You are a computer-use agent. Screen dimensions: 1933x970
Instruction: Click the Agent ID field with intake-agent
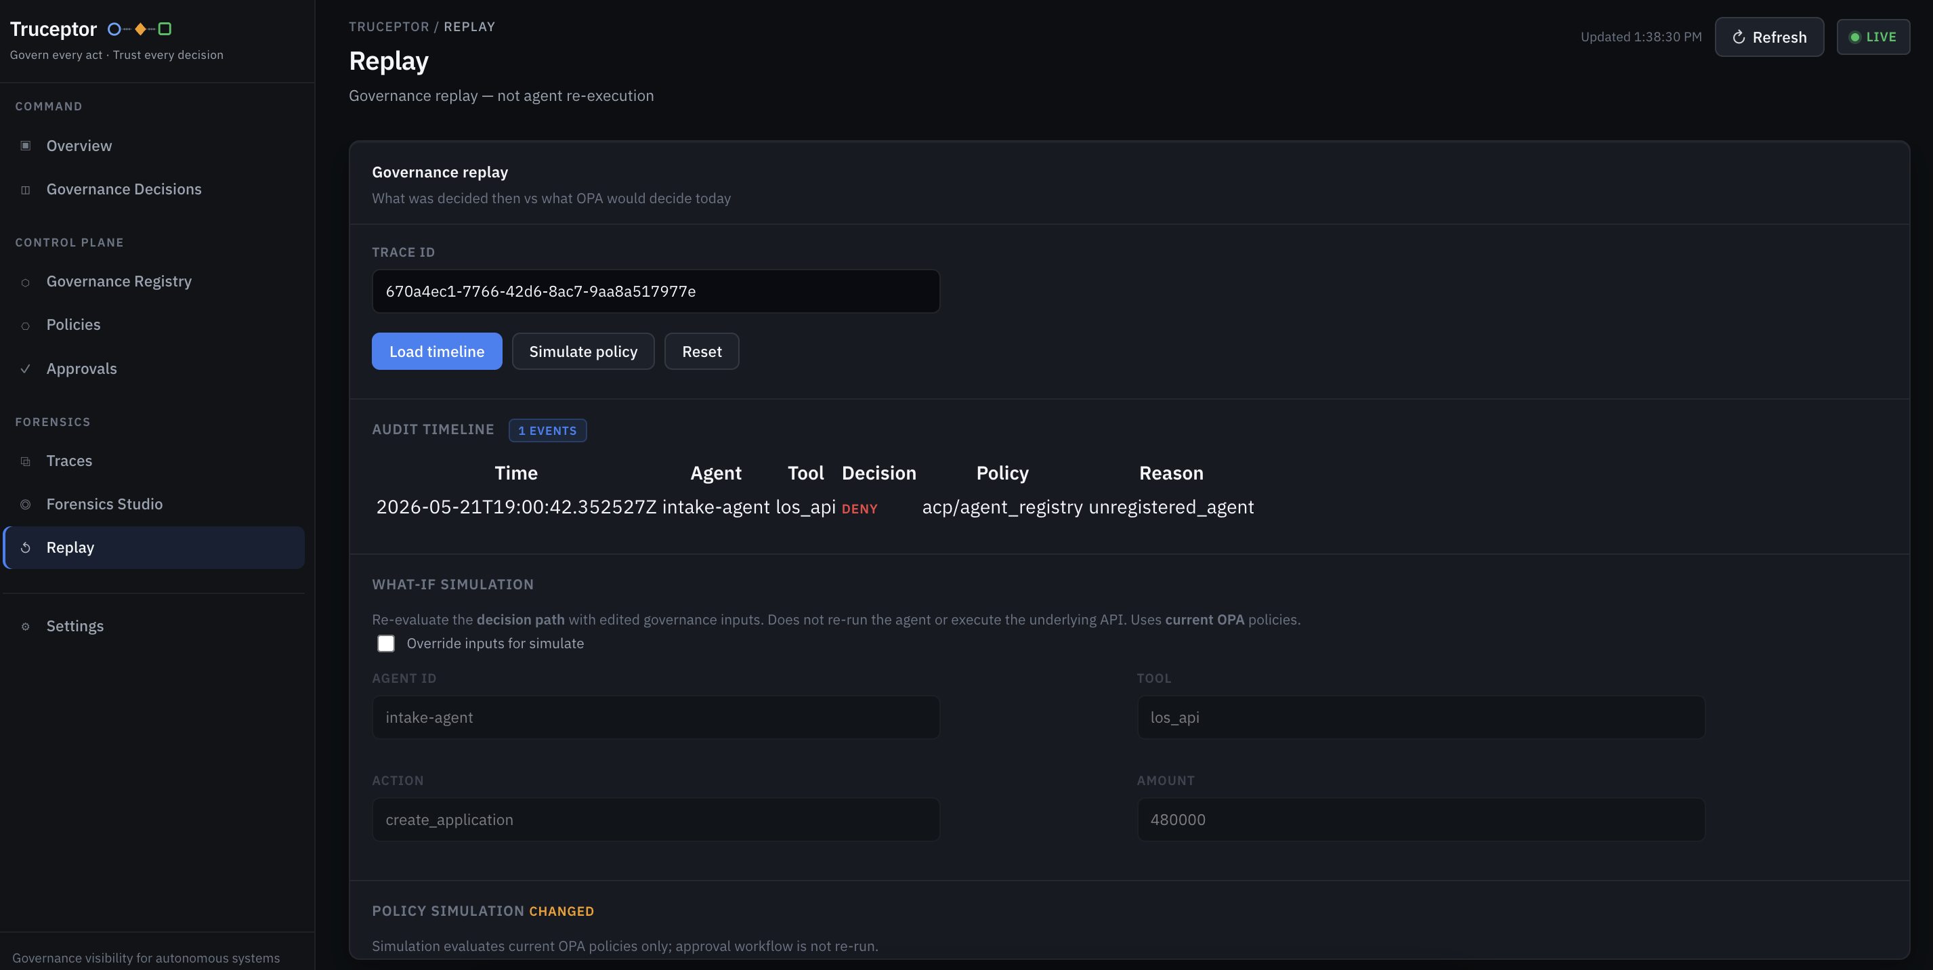click(656, 717)
